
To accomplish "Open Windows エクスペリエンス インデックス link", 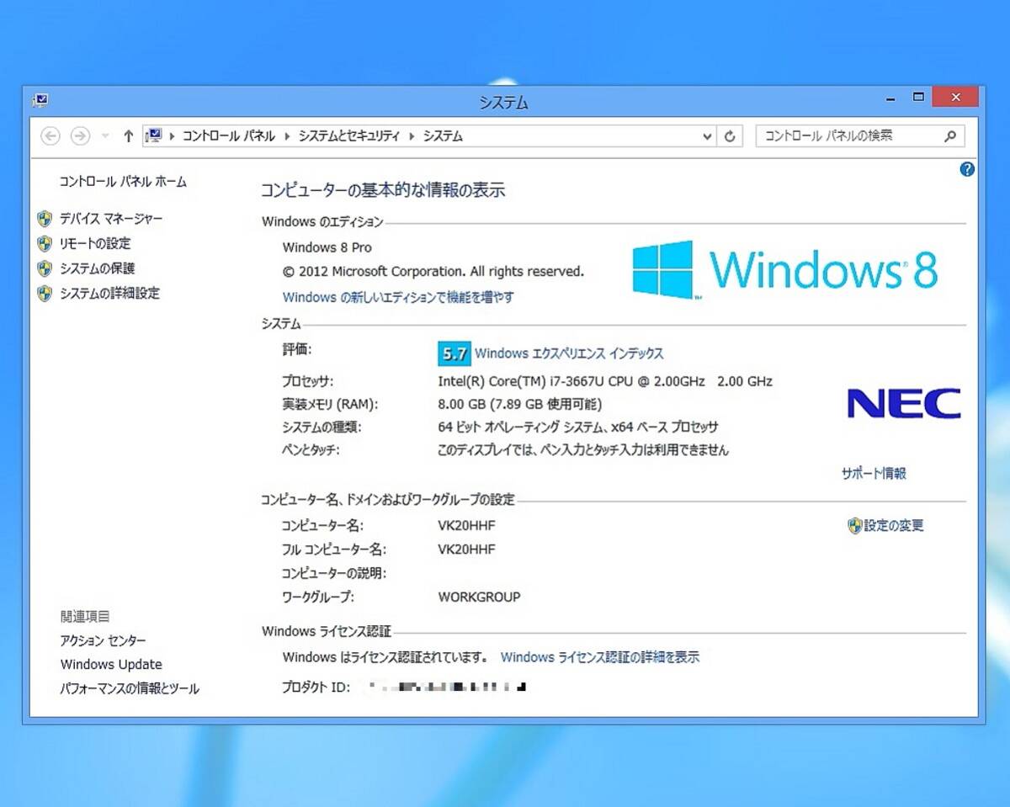I will (x=569, y=353).
